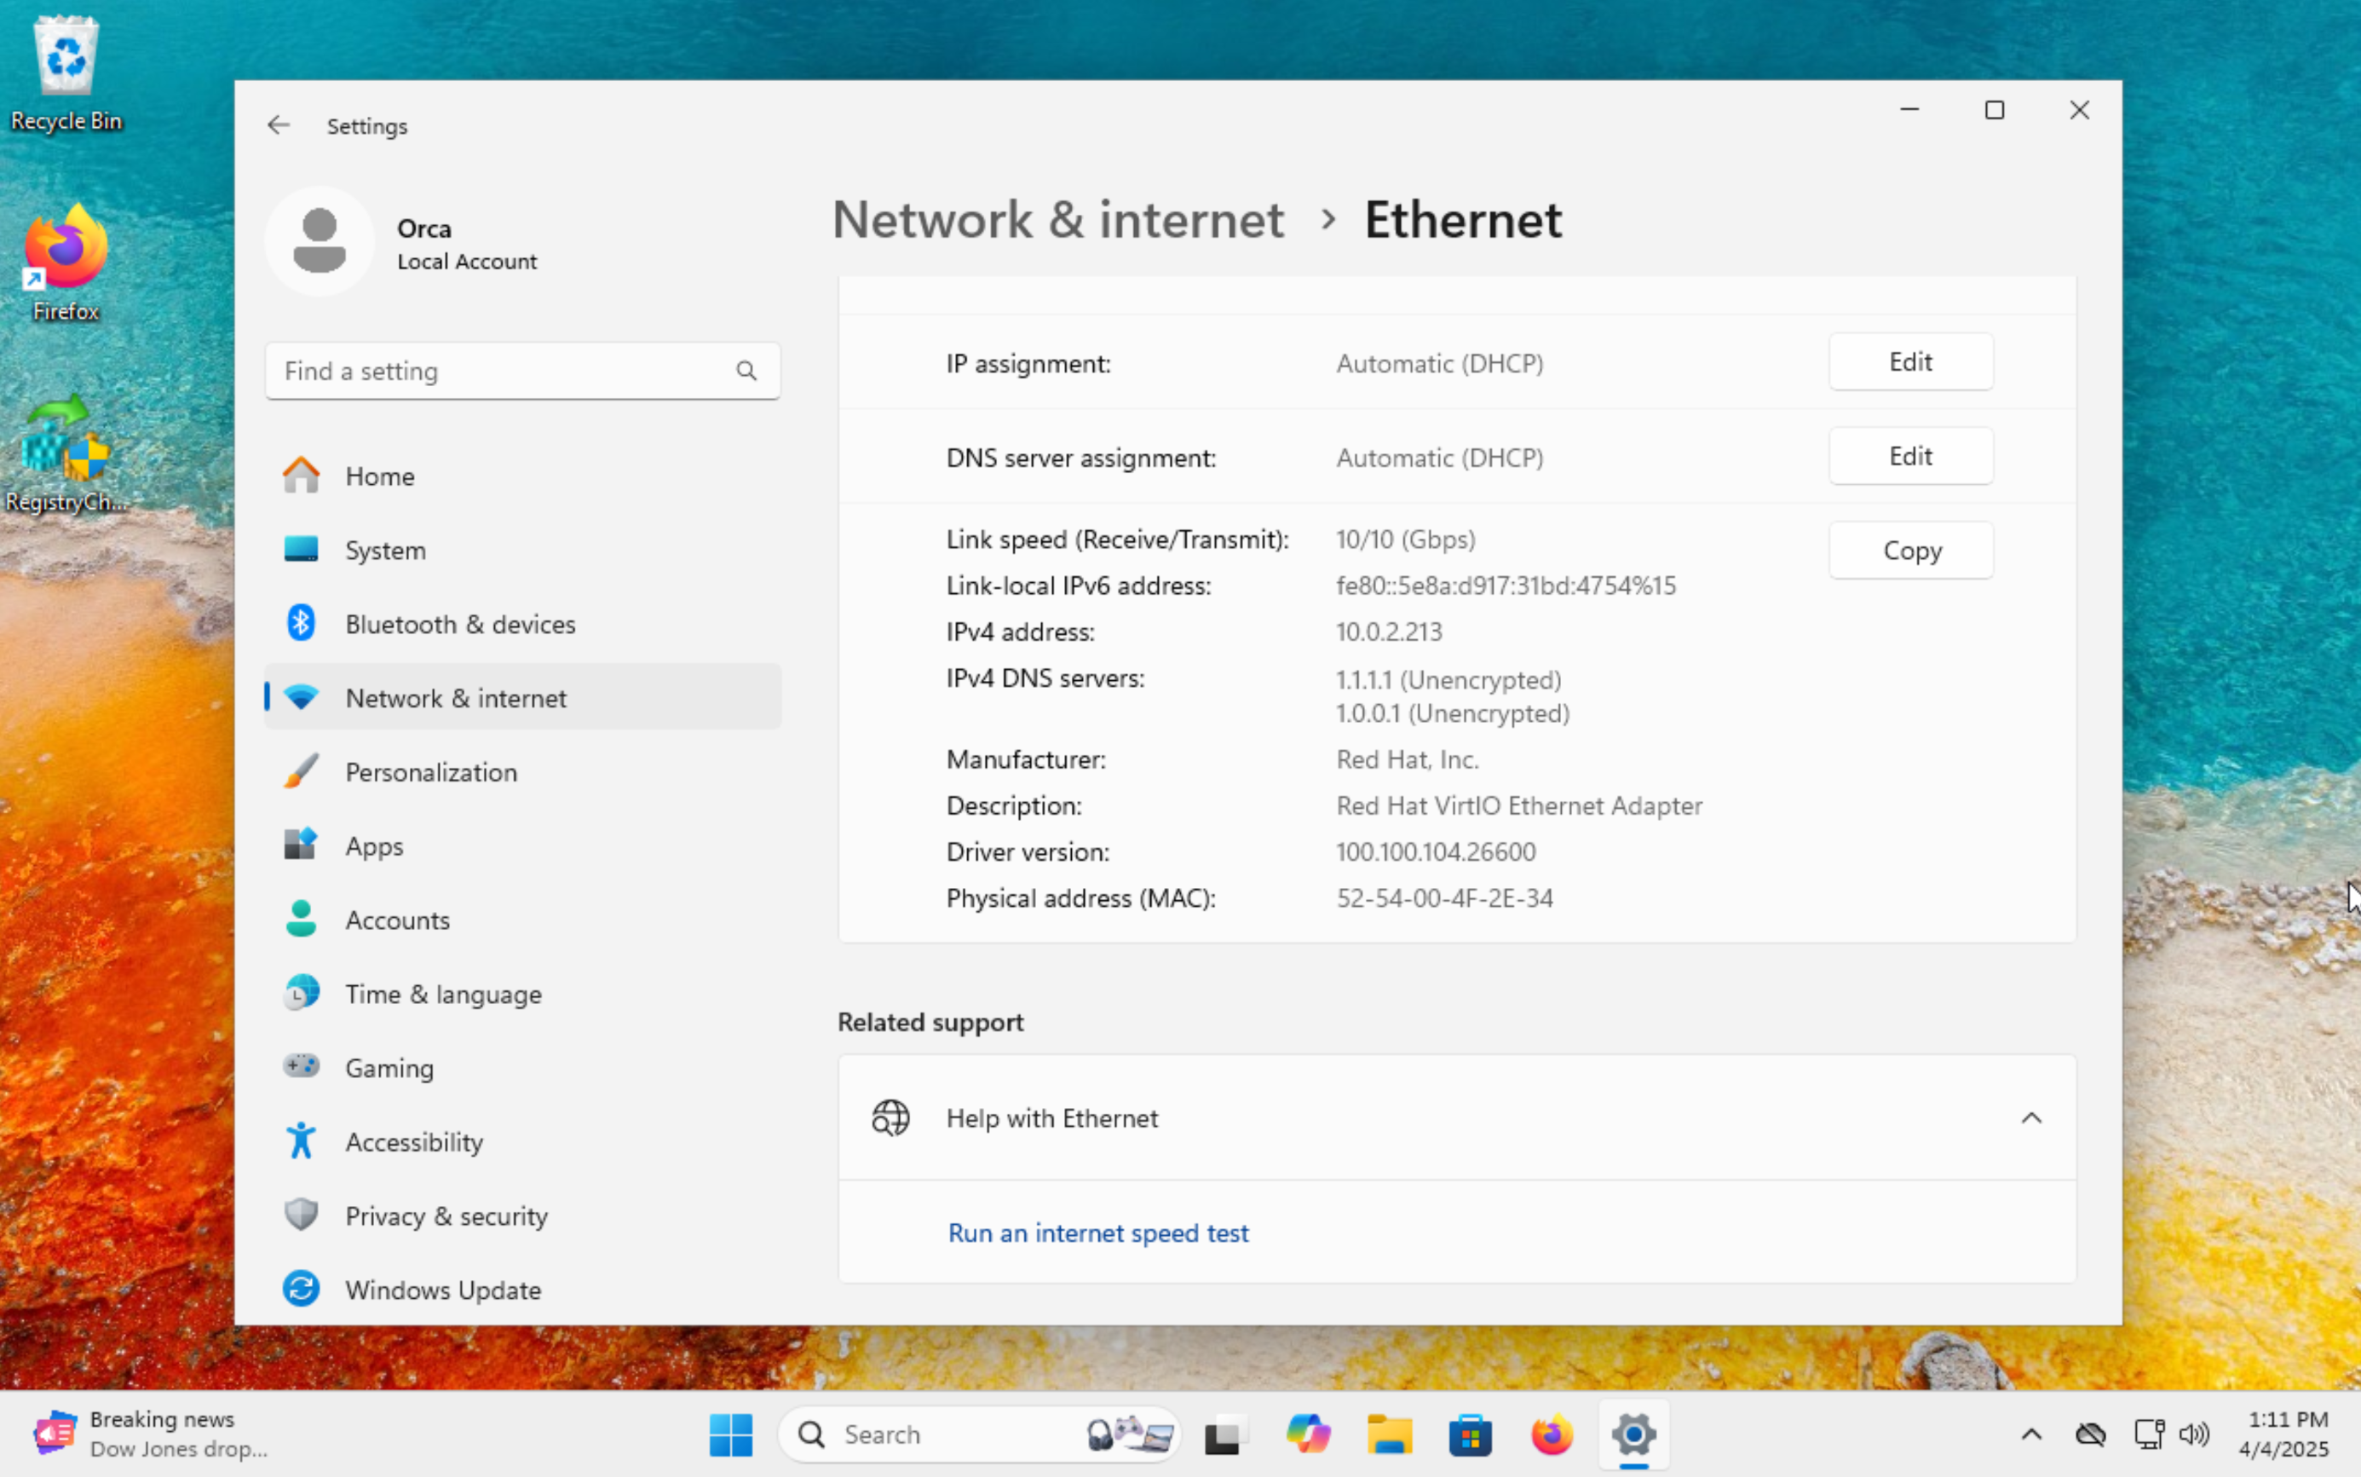Focus the Find a setting search box
This screenshot has height=1477, width=2361.
pyautogui.click(x=522, y=372)
